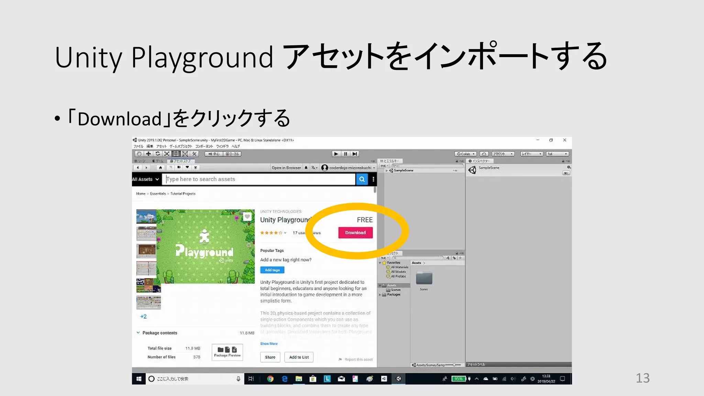Open the shopping cart icon

196,168
